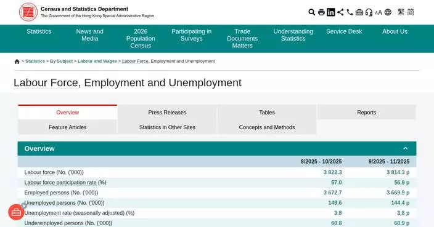This screenshot has height=227, width=434.
Task: Switch to the Reports tab
Action: click(x=366, y=113)
